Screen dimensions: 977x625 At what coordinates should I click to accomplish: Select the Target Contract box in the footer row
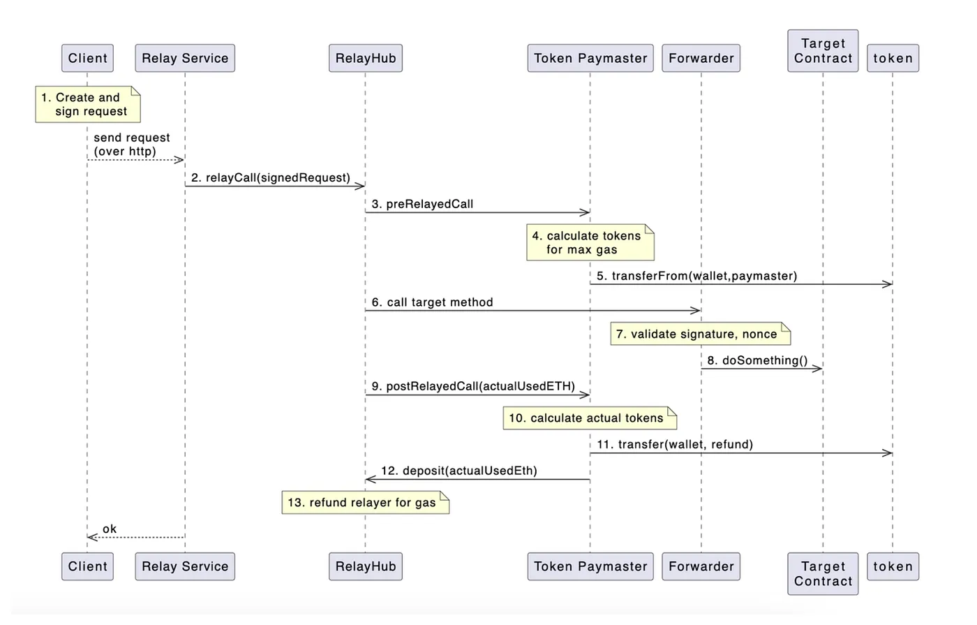[x=823, y=573]
